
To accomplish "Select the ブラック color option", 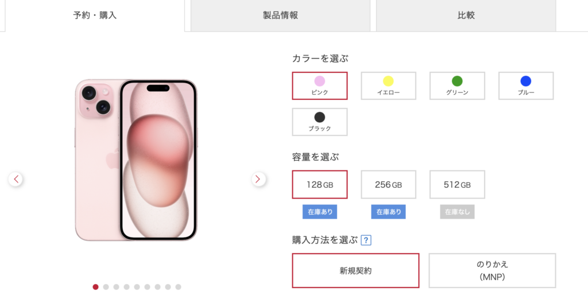I will (x=320, y=122).
